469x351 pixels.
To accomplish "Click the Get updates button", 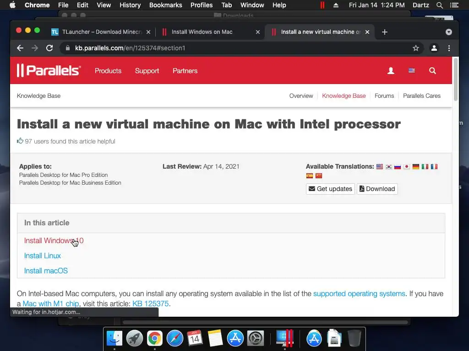I will pos(330,189).
